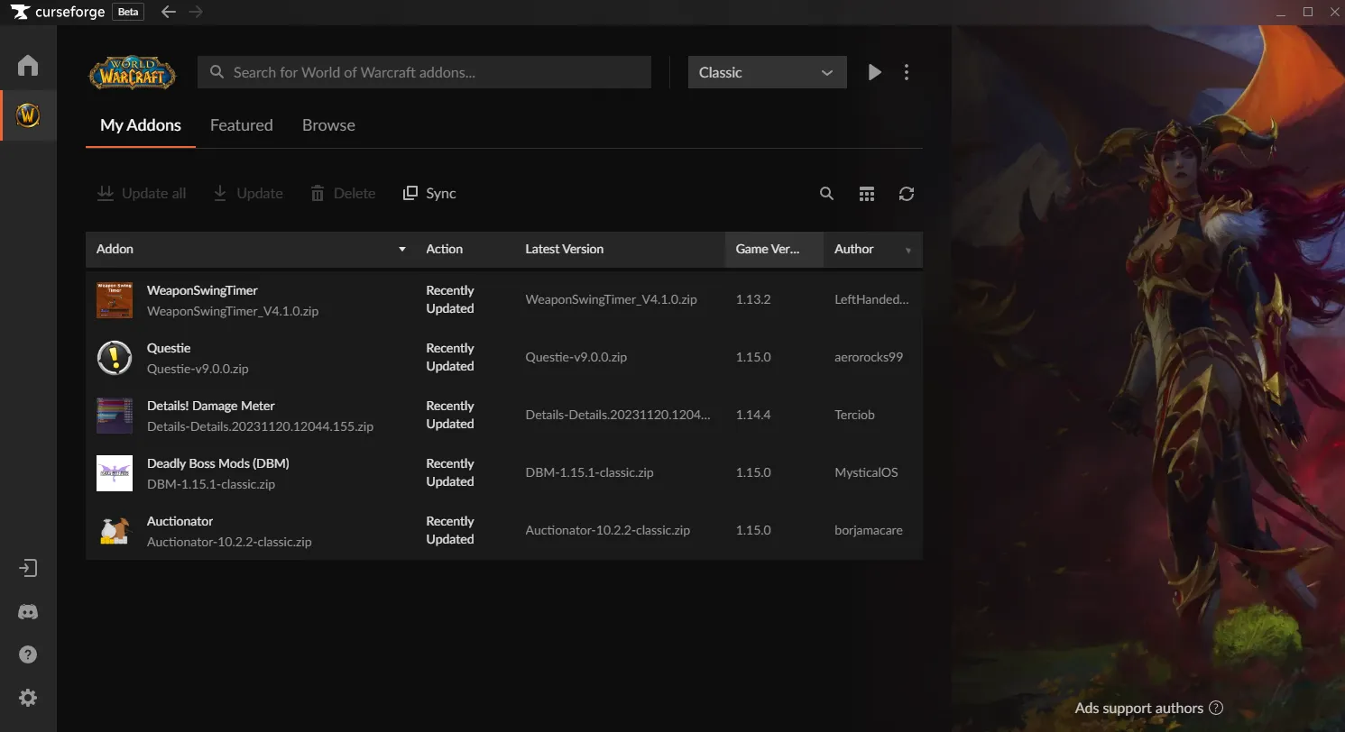Viewport: 1345px width, 732px height.
Task: Click latest version Questie-v9.0.0.zip cell
Action: [x=576, y=357]
